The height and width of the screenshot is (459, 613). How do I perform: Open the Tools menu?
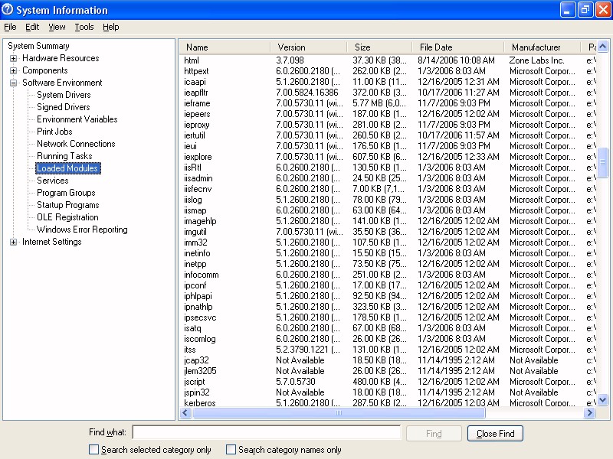pyautogui.click(x=84, y=27)
